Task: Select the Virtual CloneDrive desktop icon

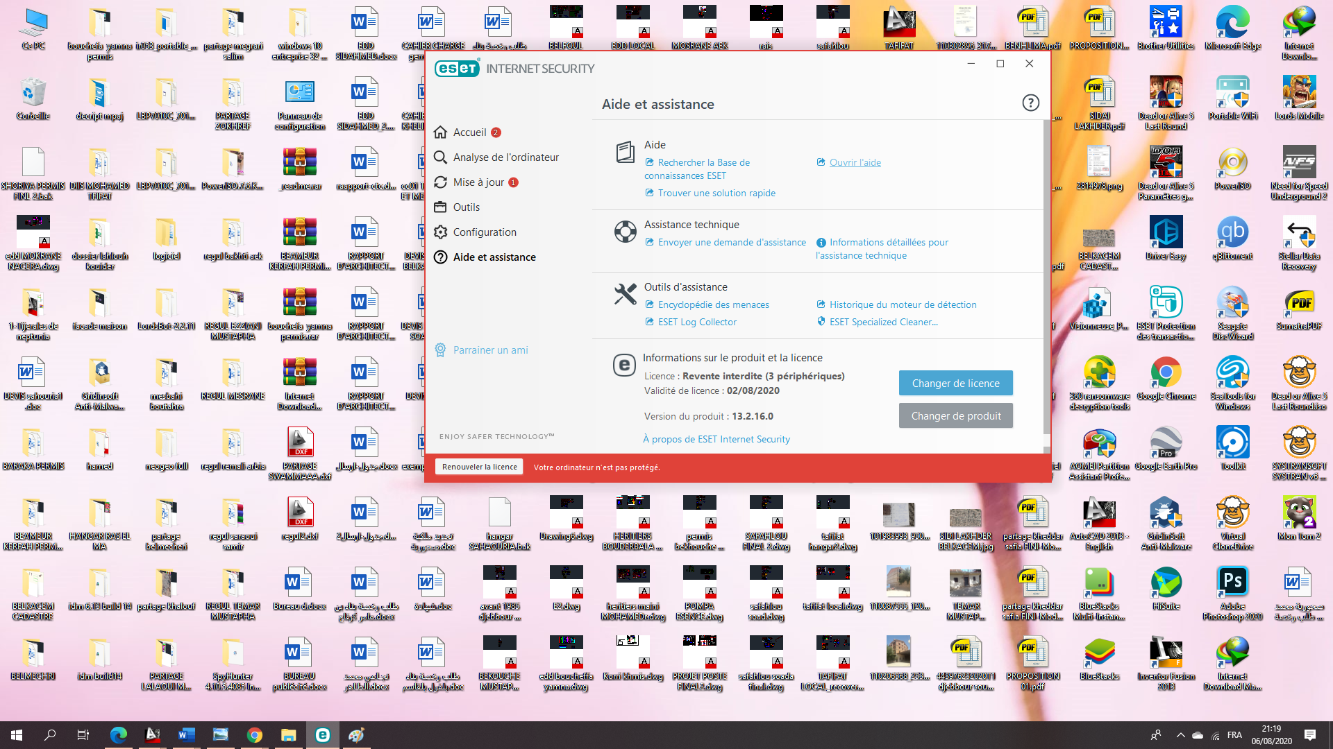Action: pyautogui.click(x=1232, y=524)
